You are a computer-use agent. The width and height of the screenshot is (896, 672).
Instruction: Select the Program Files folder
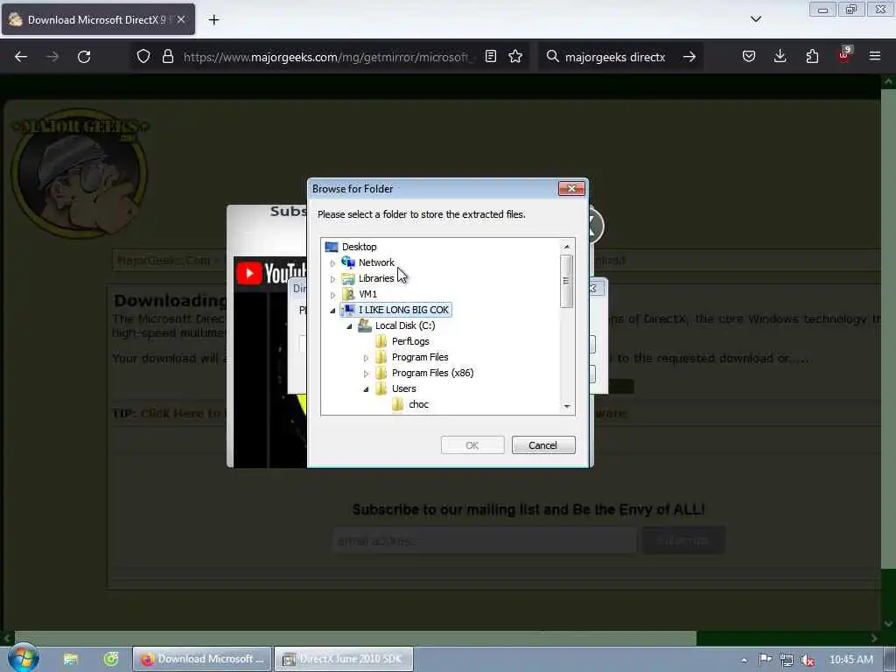click(420, 357)
